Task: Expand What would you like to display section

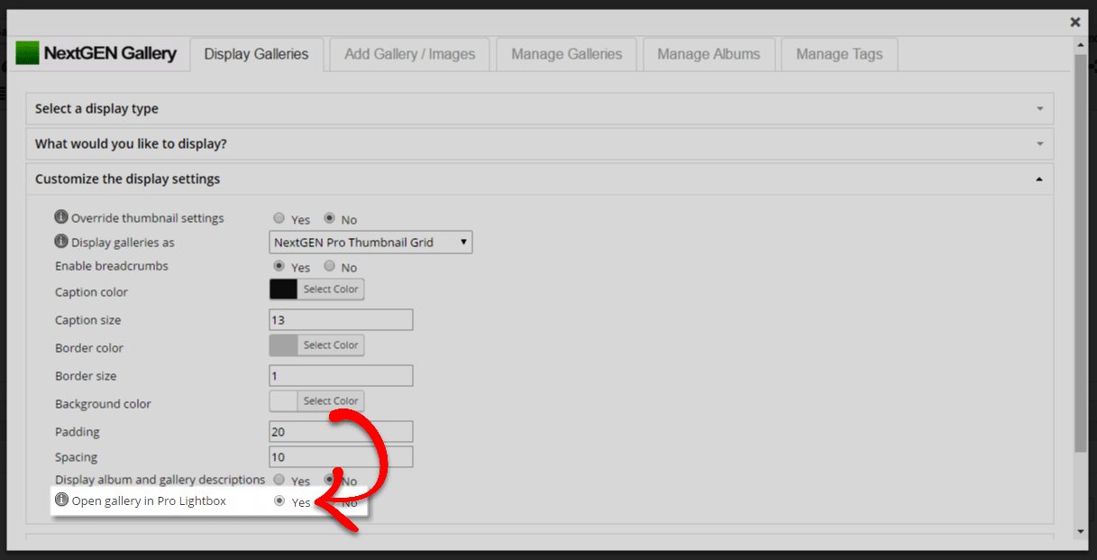Action: 540,144
